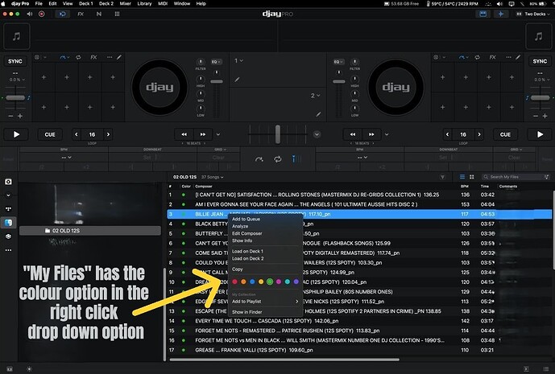The image size is (555, 374).
Task: Click the crossfader transition arrow icon
Action: pos(259,159)
